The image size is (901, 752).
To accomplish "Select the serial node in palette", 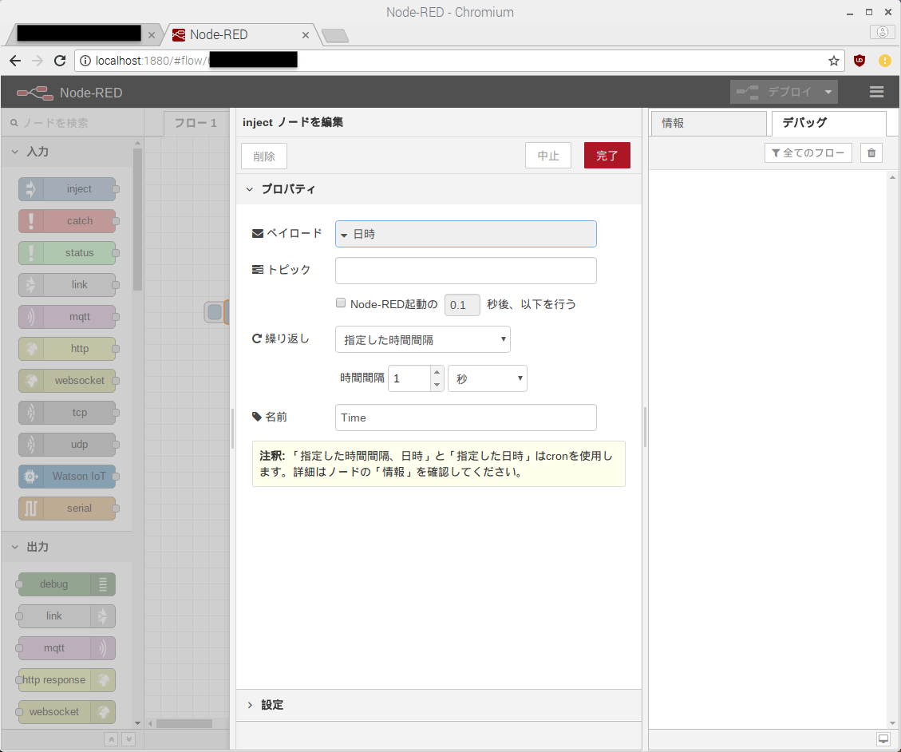I will click(x=67, y=509).
